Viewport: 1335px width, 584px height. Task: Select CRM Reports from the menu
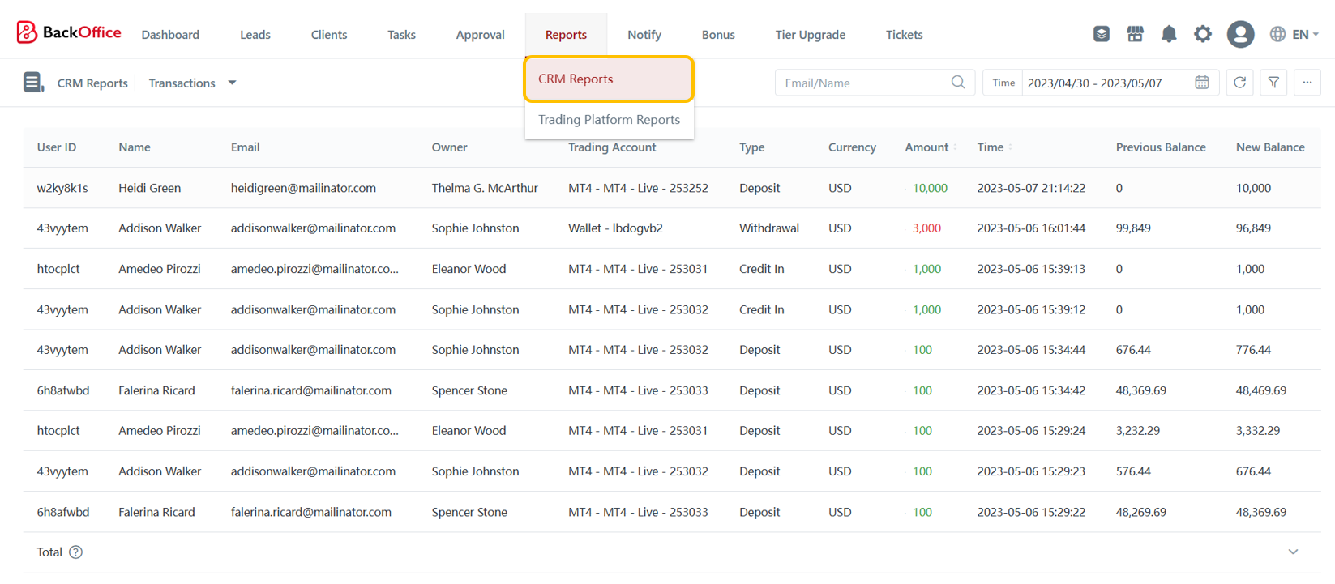pyautogui.click(x=608, y=79)
